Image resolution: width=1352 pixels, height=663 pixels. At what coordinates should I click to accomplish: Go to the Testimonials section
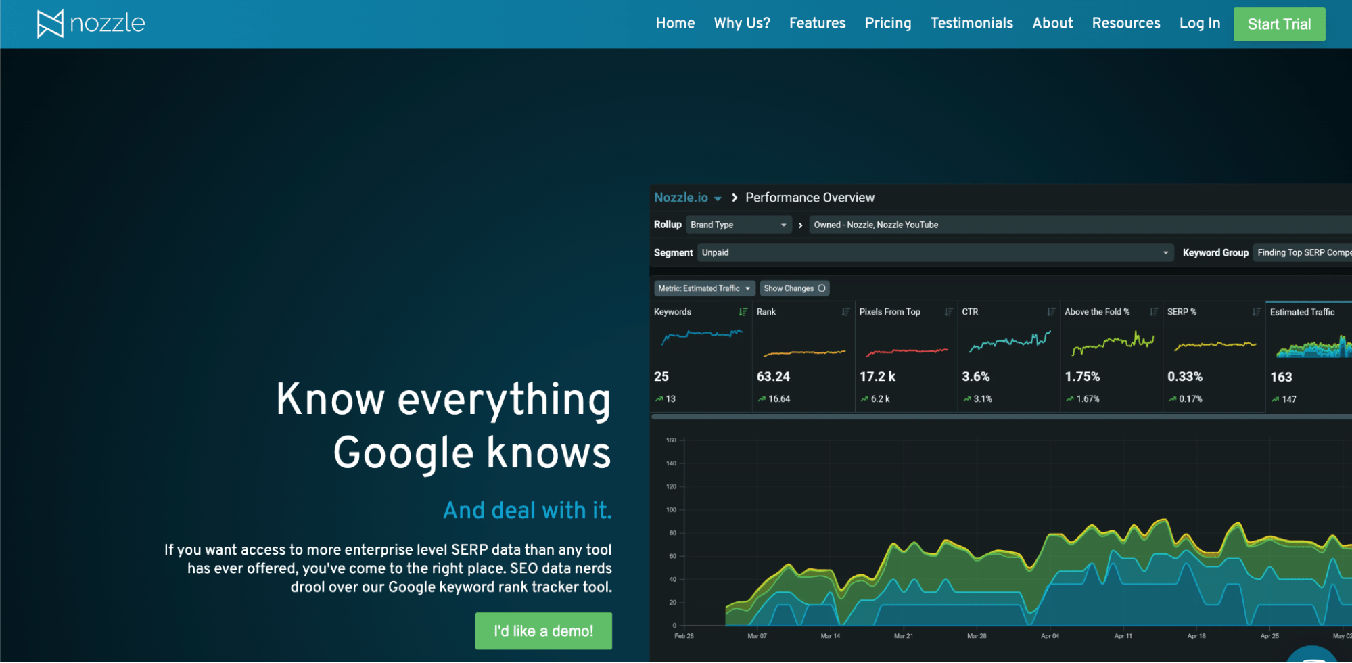coord(971,23)
